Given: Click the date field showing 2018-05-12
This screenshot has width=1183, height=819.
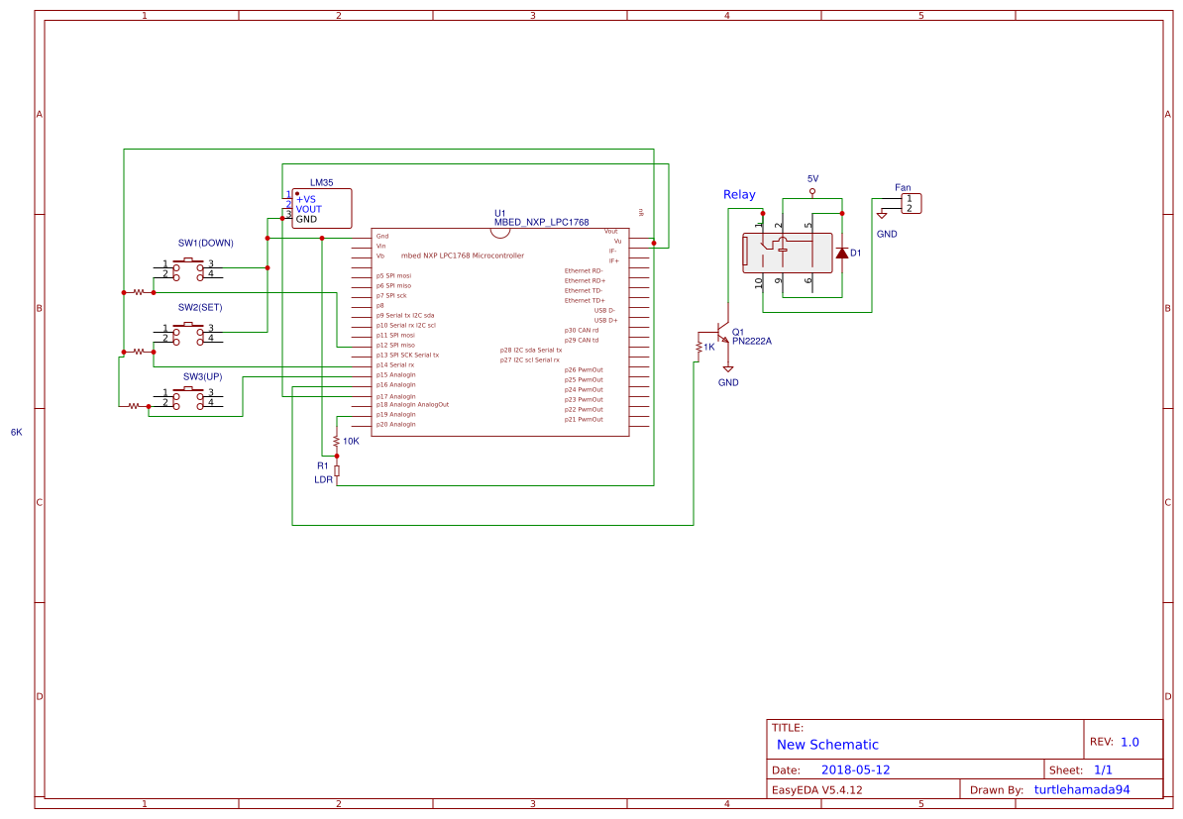Looking at the screenshot, I should [x=858, y=768].
